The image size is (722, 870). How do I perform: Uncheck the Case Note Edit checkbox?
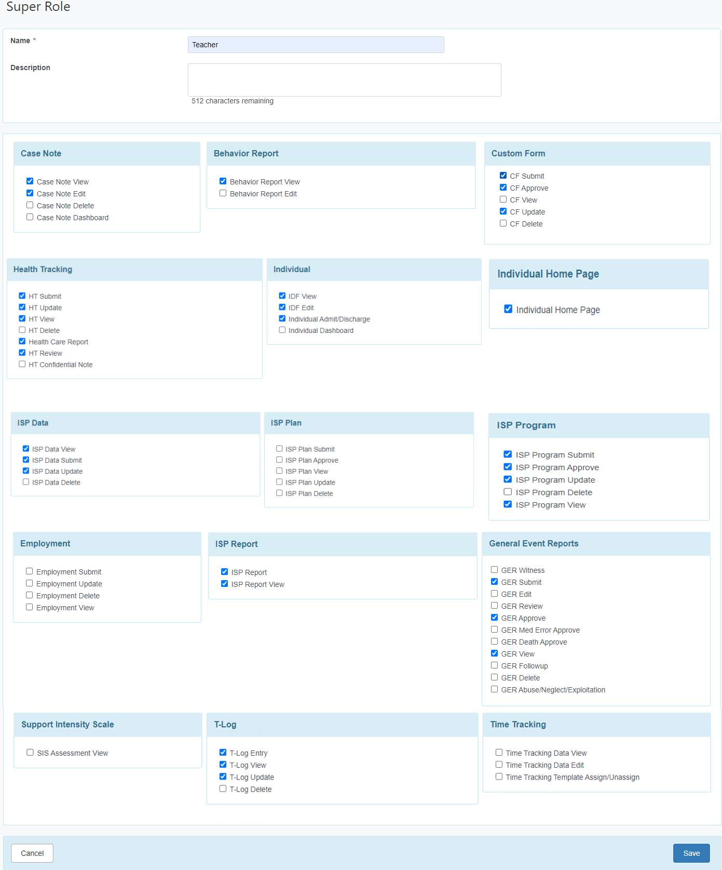30,193
